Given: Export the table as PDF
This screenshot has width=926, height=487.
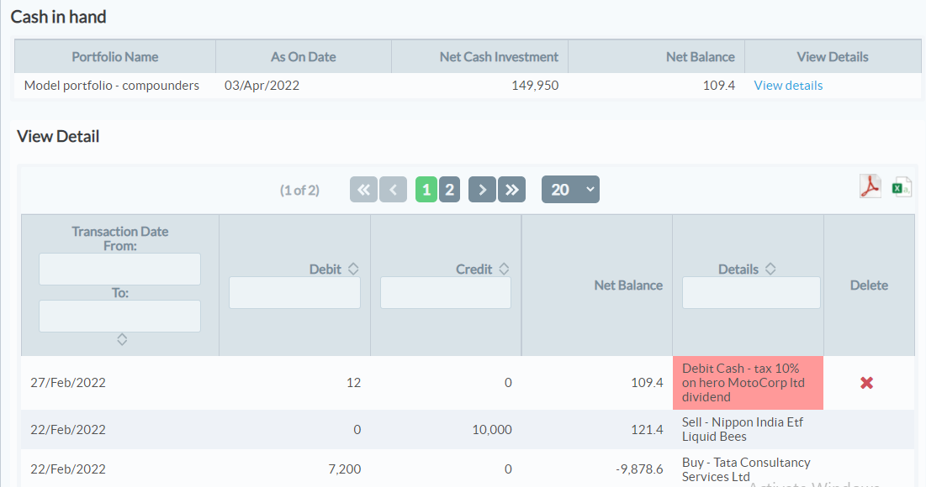Looking at the screenshot, I should 870,187.
